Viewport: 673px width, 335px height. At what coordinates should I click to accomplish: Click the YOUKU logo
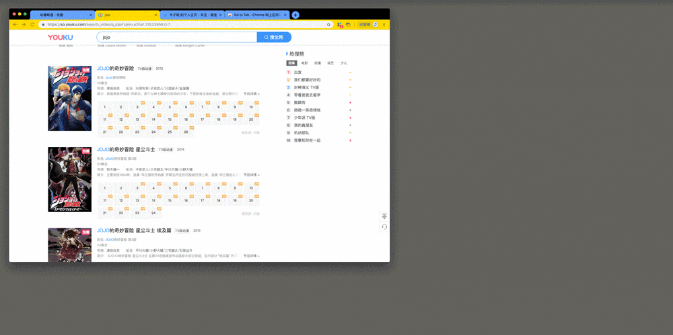[60, 38]
